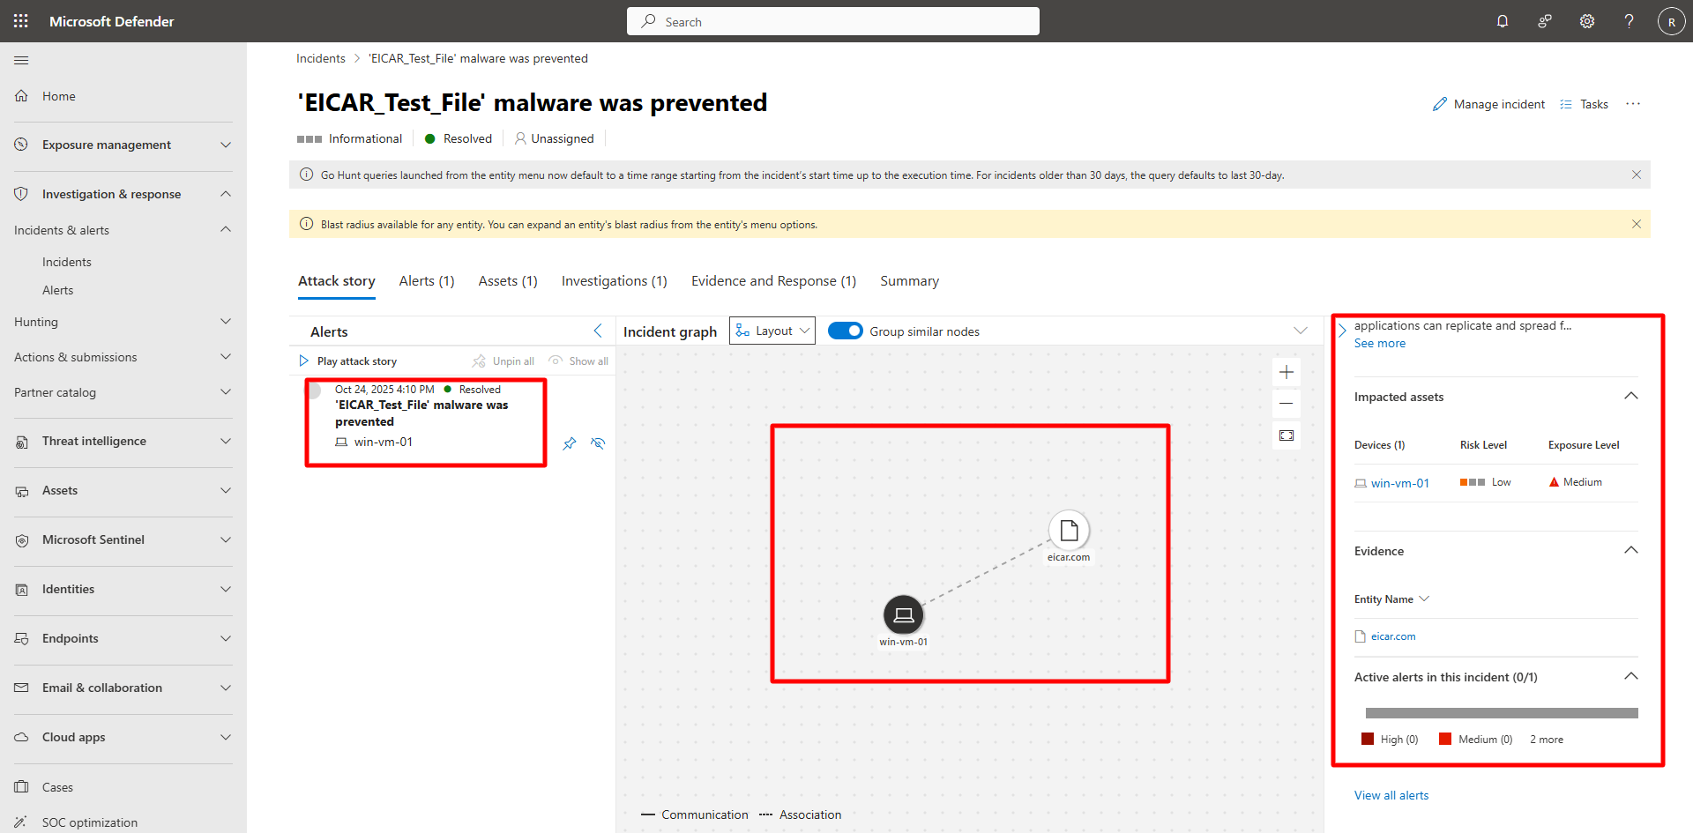Open the help question mark
Viewport: 1693px width, 833px height.
click(1630, 21)
